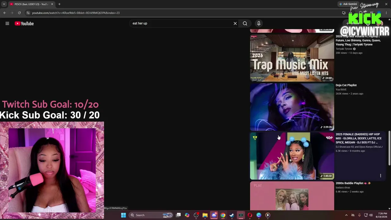Open a new browser tab
The height and width of the screenshot is (220, 391).
pos(59,4)
